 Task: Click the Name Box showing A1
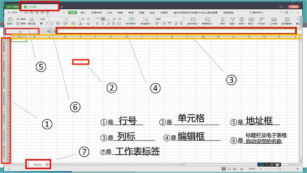20,32
